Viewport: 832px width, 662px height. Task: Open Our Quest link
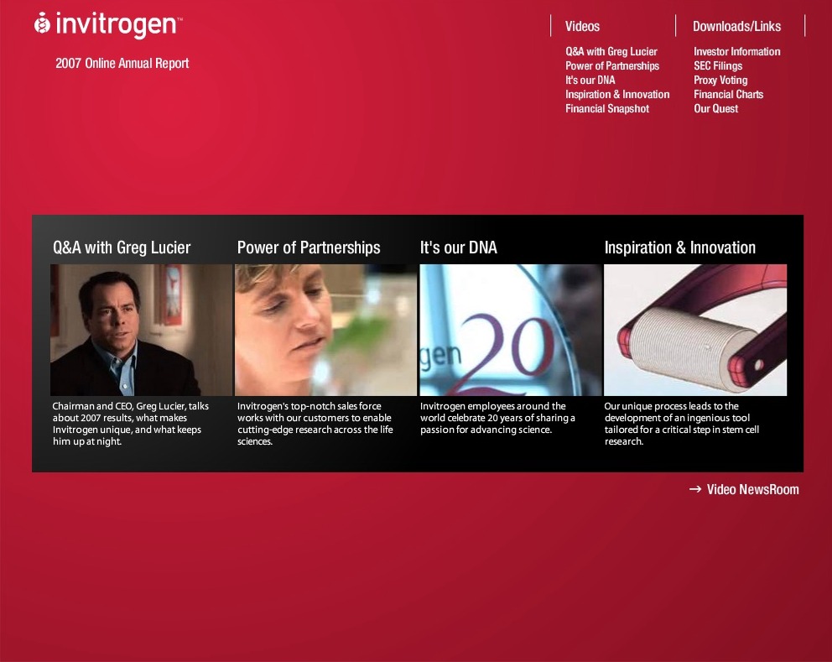coord(715,109)
